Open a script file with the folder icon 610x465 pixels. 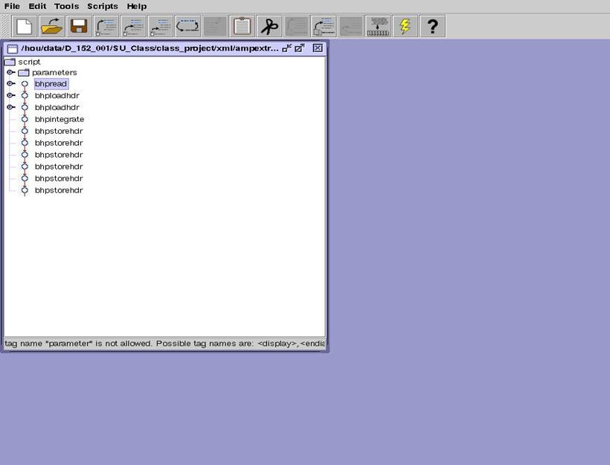tap(52, 27)
